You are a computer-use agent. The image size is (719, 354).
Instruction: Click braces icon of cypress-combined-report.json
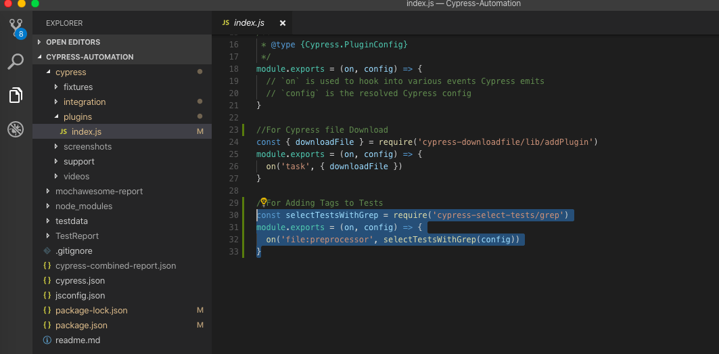[x=47, y=266]
